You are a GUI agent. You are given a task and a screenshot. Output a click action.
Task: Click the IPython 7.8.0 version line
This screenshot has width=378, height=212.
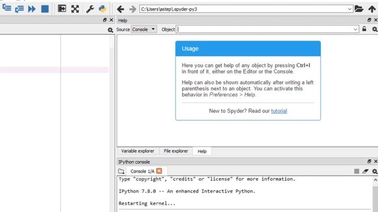(187, 191)
